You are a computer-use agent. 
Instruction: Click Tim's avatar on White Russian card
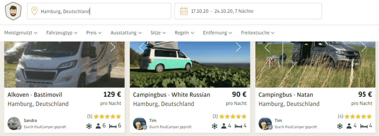[140, 124]
